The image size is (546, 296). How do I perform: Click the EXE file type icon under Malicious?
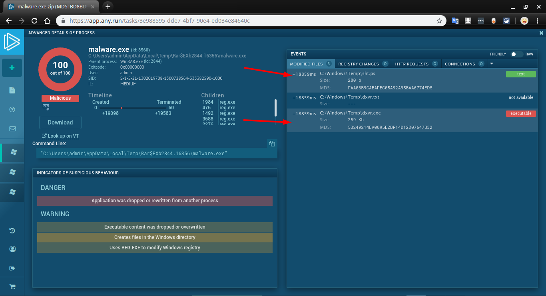tap(46, 107)
